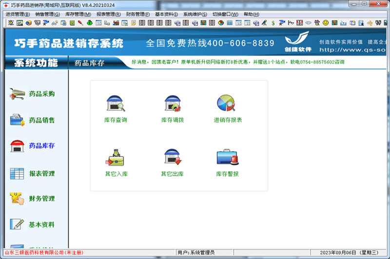Select 报表管理 in the sidebar
Viewport: 390px width, 259px height.
(32, 173)
